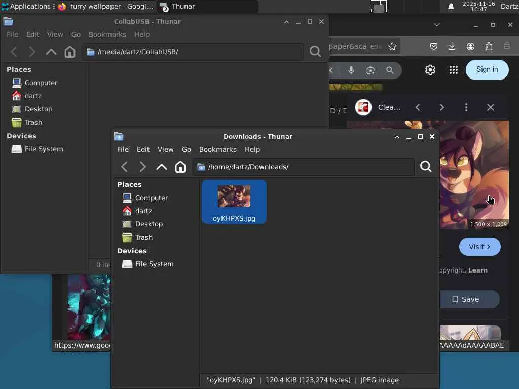Open three-dot menu in image preview
Screen dimensions: 519x389
[466, 107]
